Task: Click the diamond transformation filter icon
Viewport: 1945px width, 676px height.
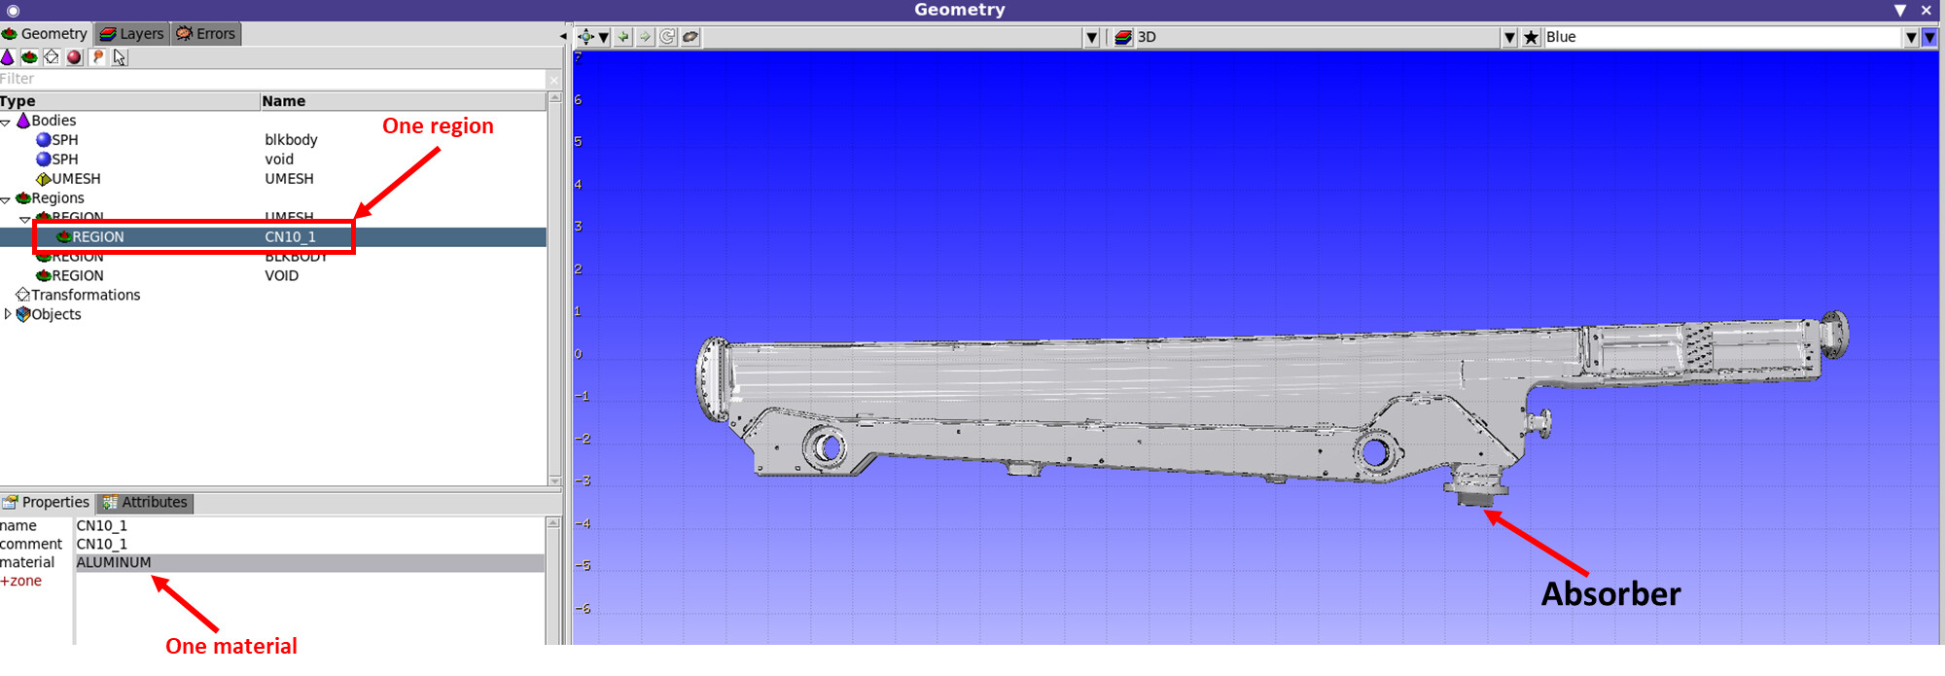Action: (52, 57)
